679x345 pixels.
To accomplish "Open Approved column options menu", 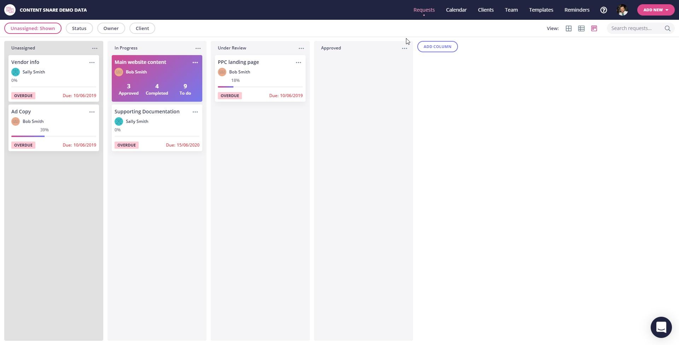I will [405, 48].
